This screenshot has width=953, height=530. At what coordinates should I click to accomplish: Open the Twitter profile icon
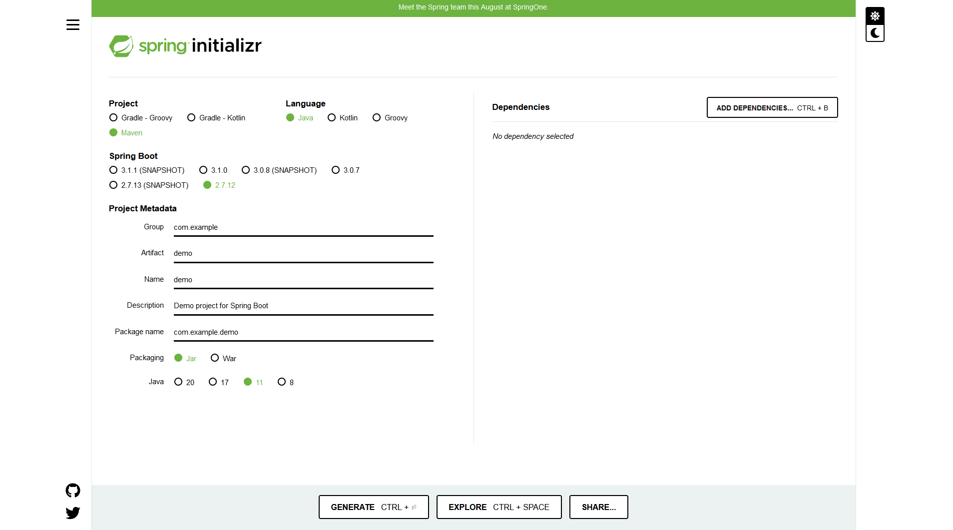(73, 513)
